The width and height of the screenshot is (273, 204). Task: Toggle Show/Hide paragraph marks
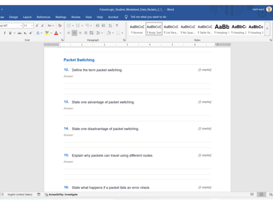(117, 26)
